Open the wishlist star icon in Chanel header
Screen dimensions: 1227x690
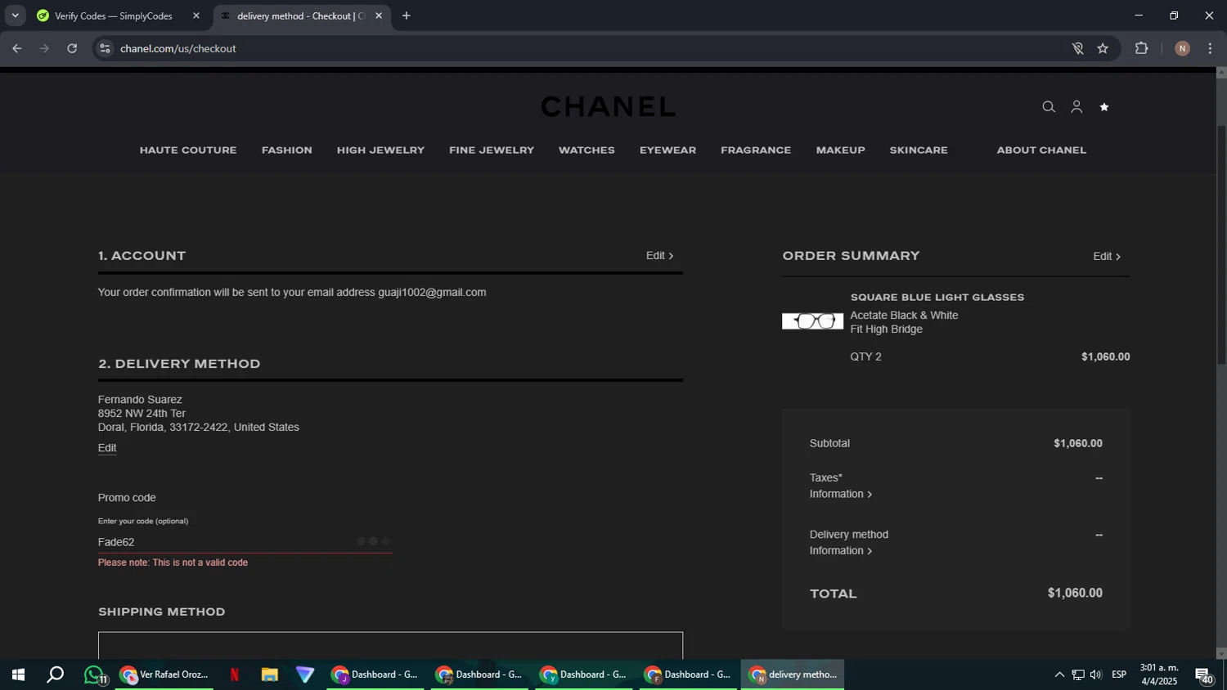pos(1104,107)
